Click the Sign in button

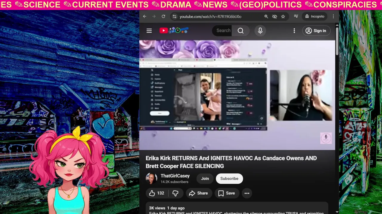(x=316, y=31)
